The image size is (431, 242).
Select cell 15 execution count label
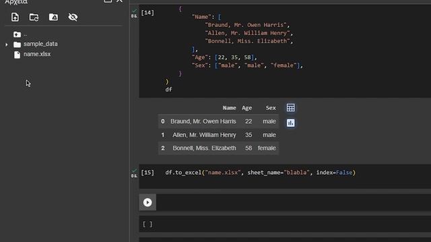147,173
